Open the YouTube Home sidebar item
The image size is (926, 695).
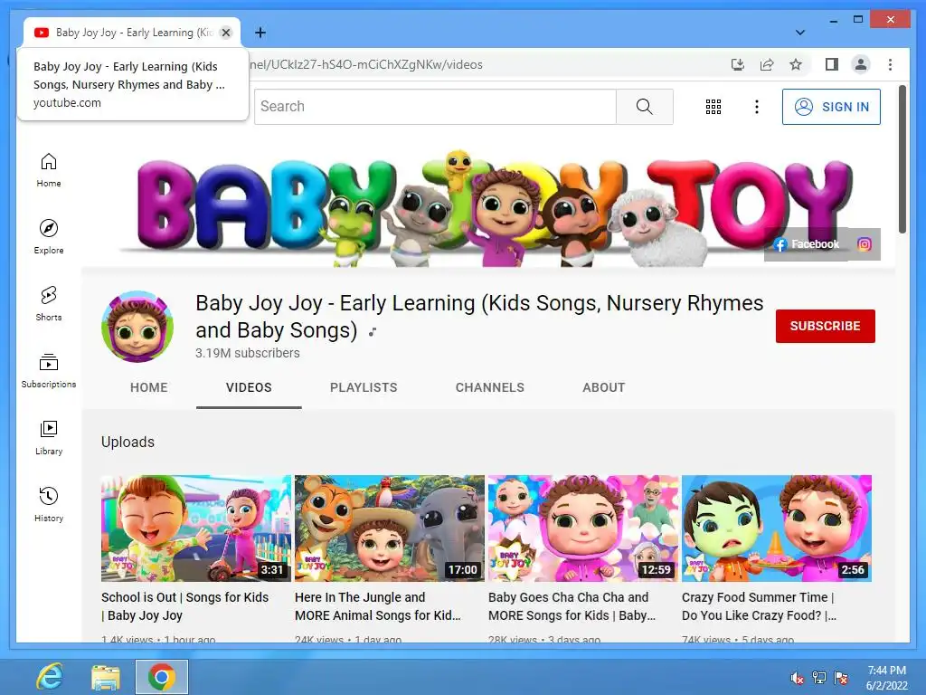coord(49,170)
